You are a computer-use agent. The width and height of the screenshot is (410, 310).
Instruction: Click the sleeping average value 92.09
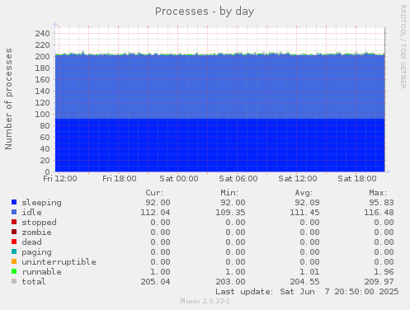pyautogui.click(x=307, y=203)
